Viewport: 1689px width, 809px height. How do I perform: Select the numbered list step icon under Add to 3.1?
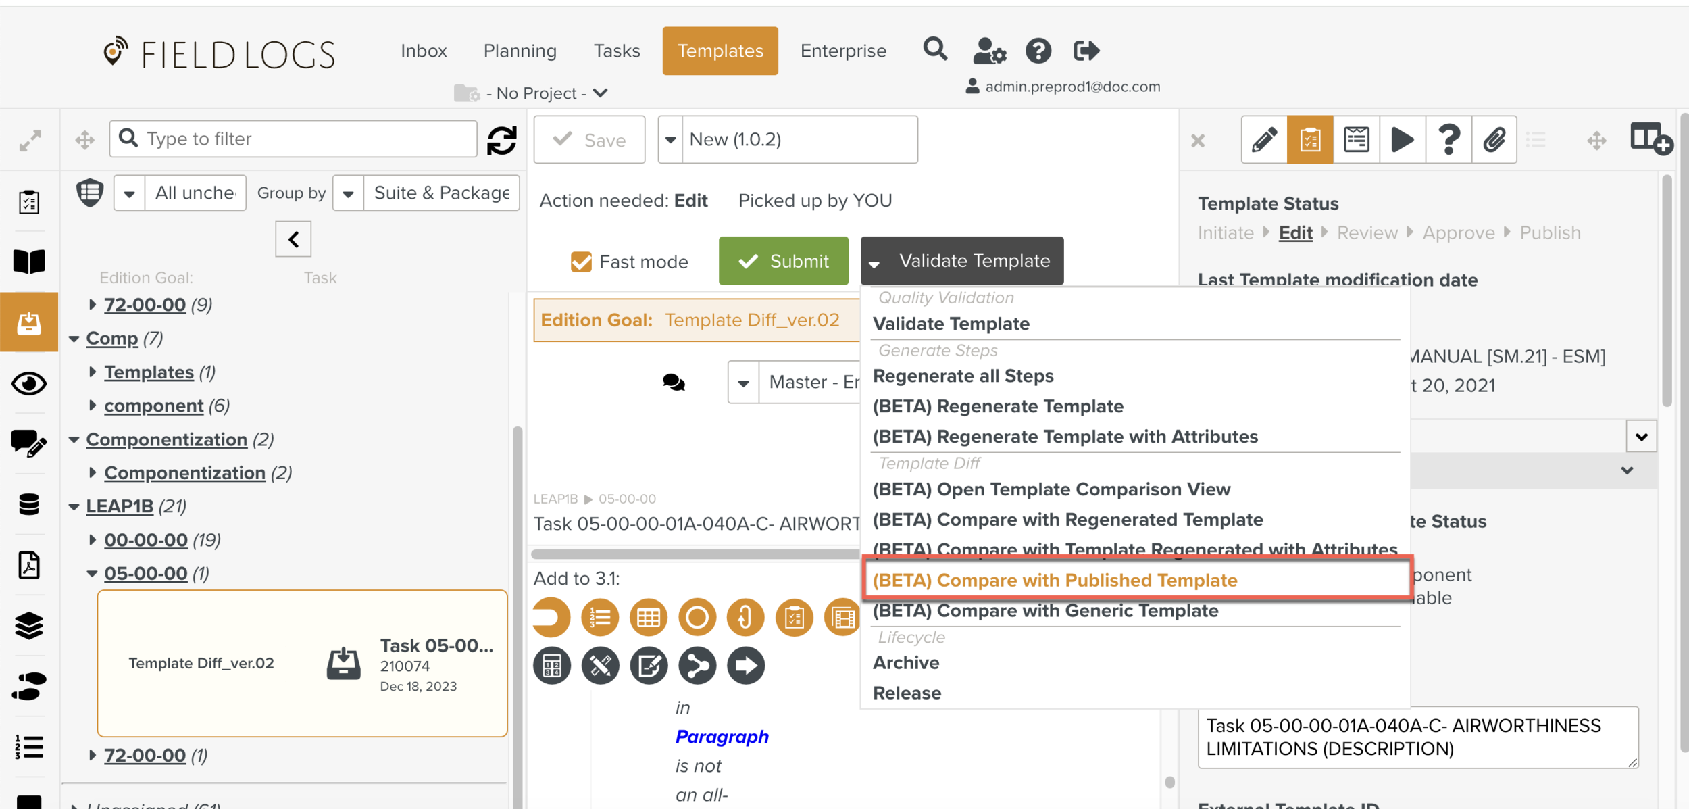point(600,616)
